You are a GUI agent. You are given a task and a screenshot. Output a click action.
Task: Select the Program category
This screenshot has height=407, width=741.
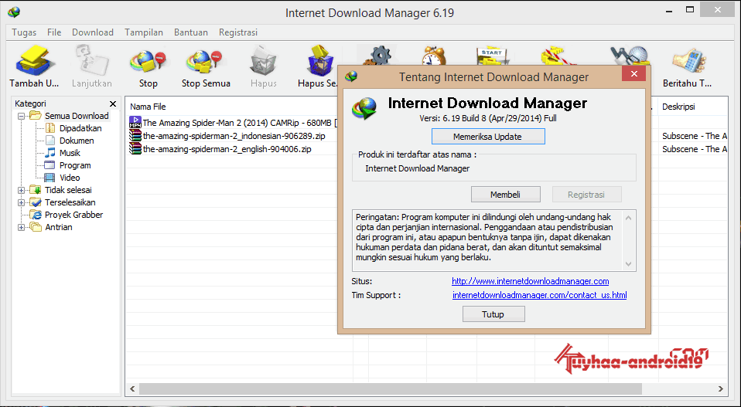point(75,165)
